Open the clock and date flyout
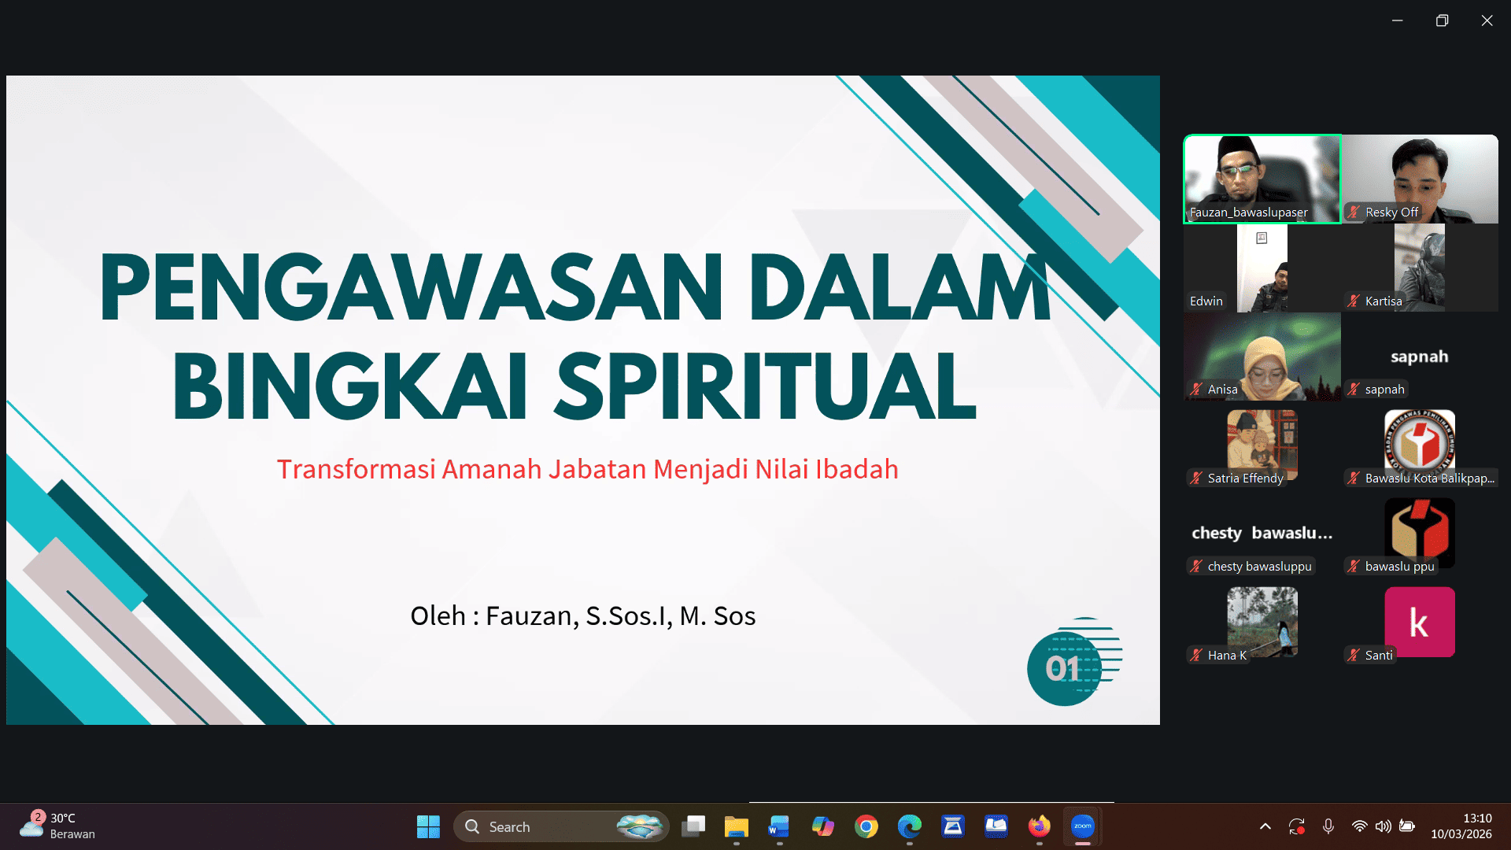Viewport: 1511px width, 850px height. [1461, 826]
